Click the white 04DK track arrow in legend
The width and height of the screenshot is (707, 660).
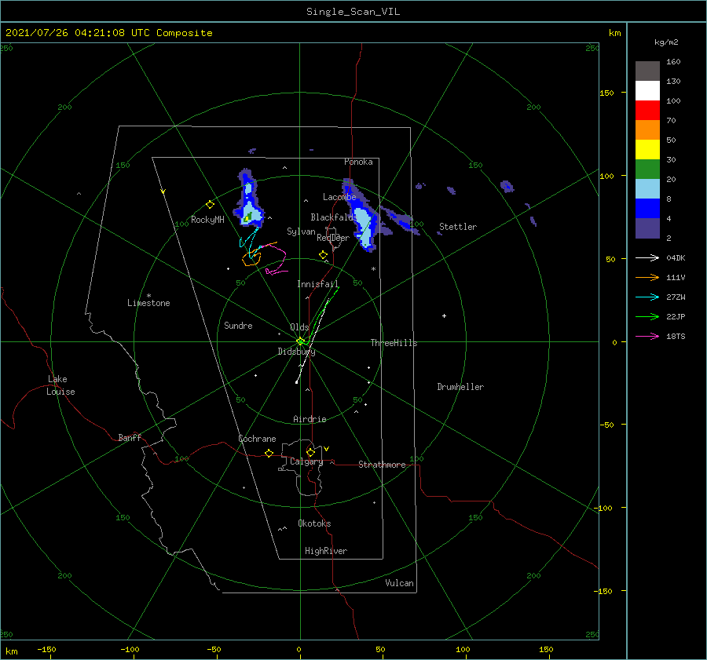pos(647,257)
